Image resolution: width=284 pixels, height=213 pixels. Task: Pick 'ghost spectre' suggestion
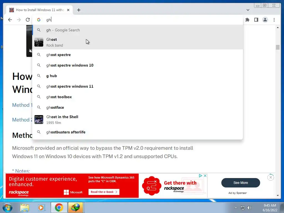click(138, 55)
